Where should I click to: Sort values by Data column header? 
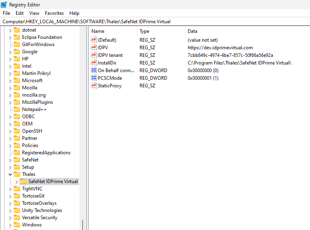tap(247, 31)
